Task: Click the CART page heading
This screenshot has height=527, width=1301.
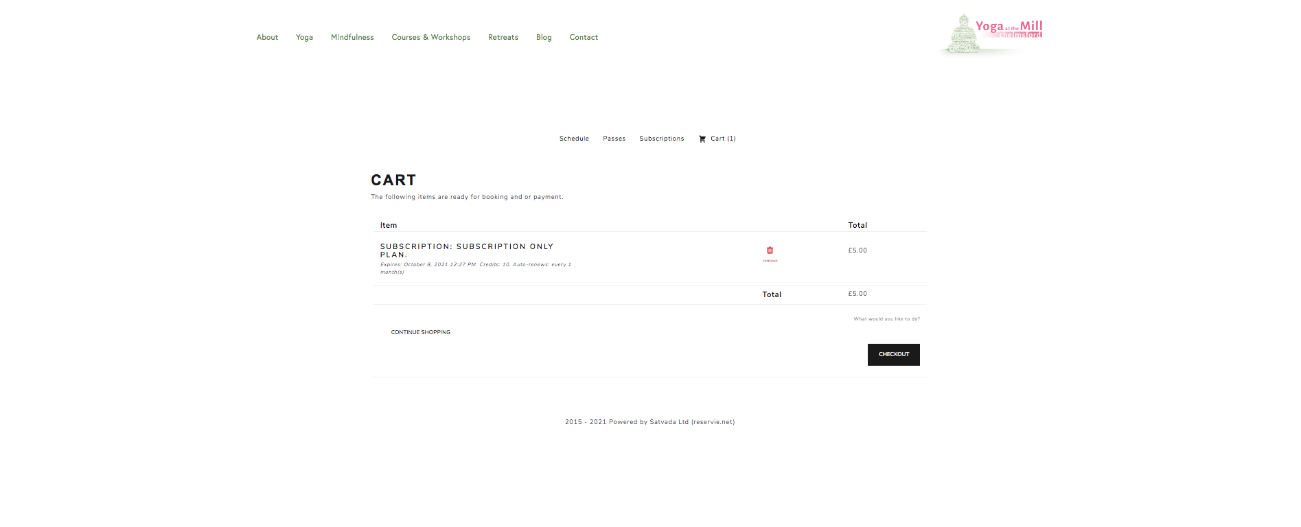Action: click(x=393, y=180)
